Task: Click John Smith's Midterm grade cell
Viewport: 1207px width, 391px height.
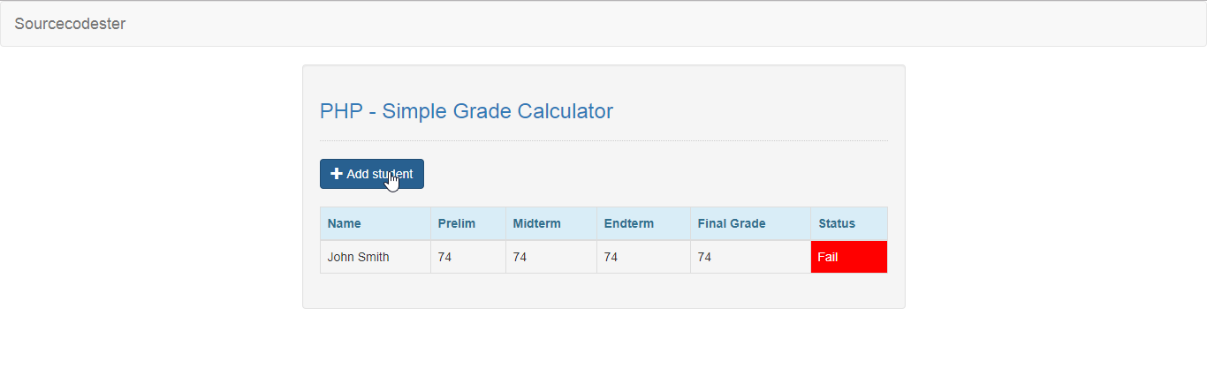Action: coord(551,257)
